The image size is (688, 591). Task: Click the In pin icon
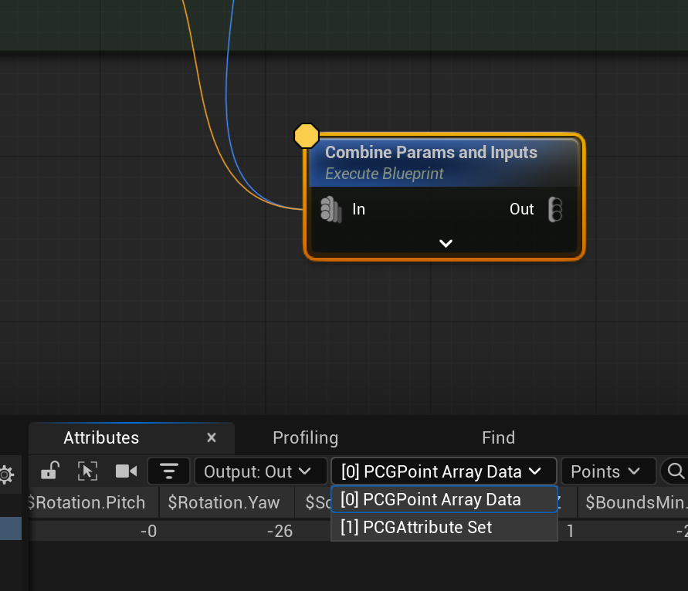(330, 209)
